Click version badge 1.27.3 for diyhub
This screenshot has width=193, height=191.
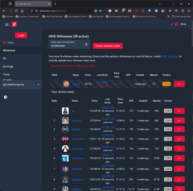(x=166, y=84)
